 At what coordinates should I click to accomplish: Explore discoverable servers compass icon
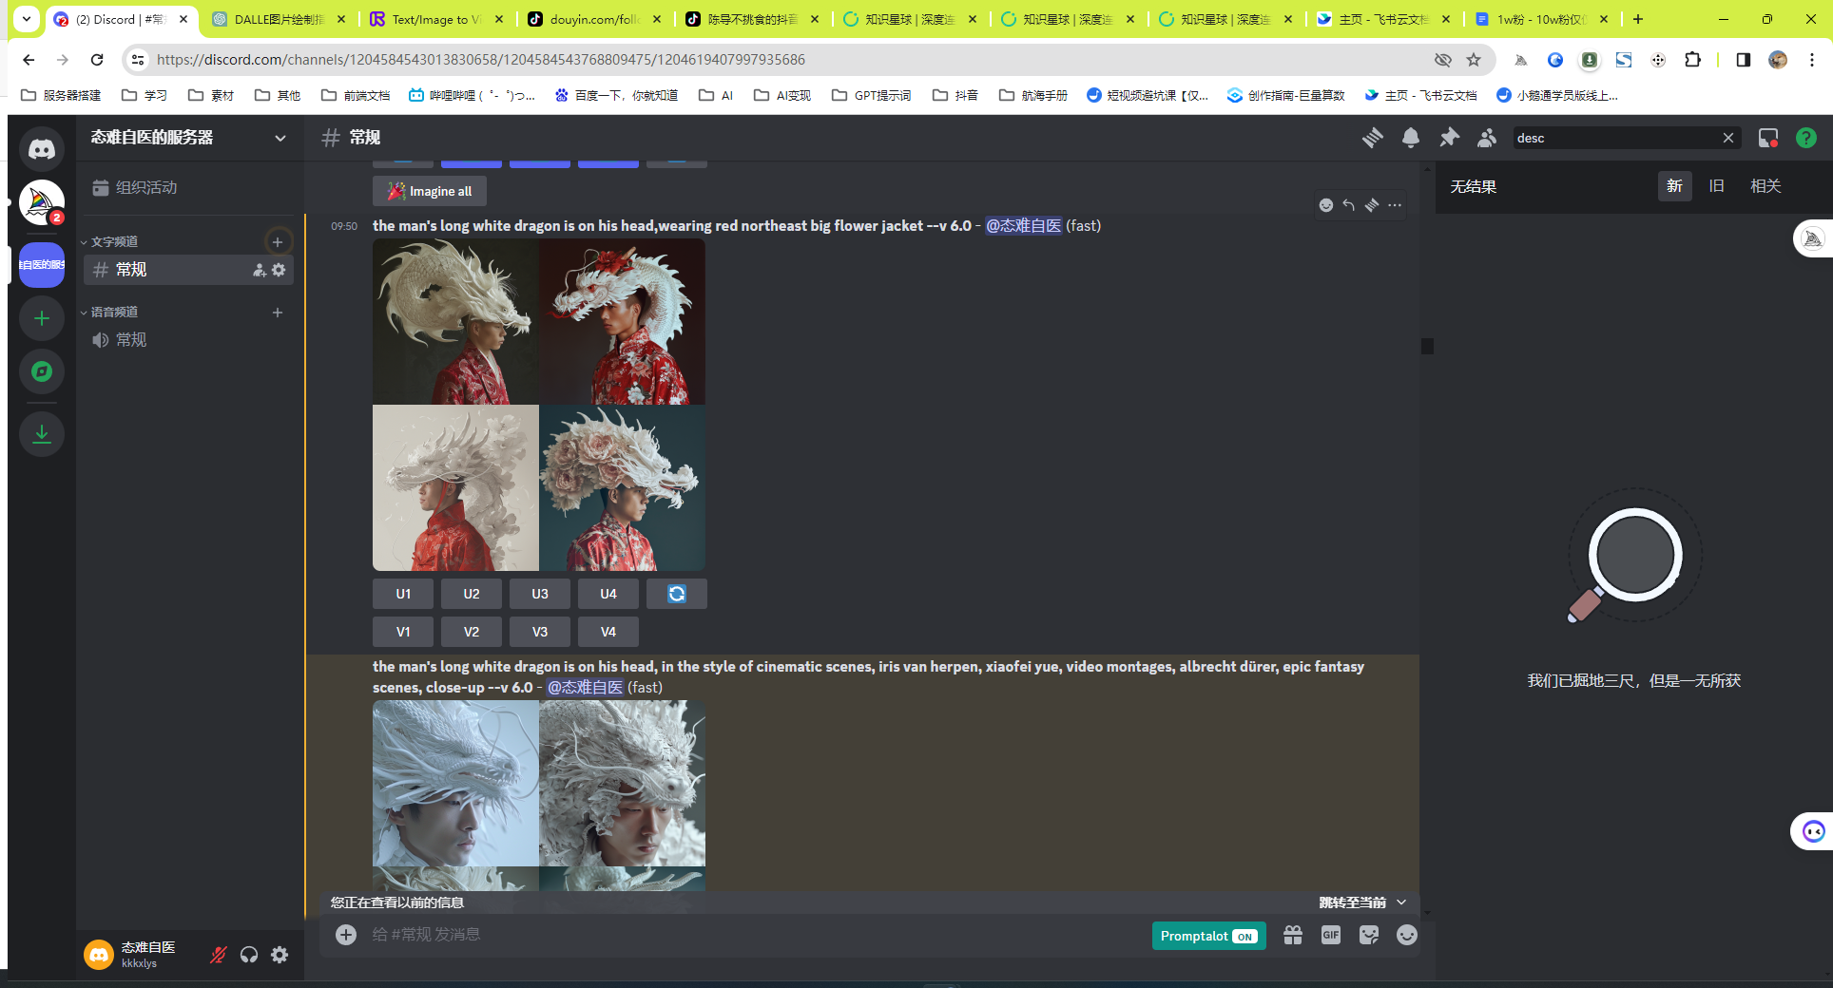[x=42, y=371]
